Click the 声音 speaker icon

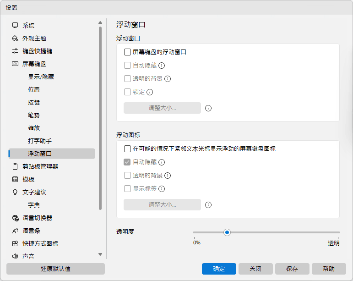click(x=15, y=256)
